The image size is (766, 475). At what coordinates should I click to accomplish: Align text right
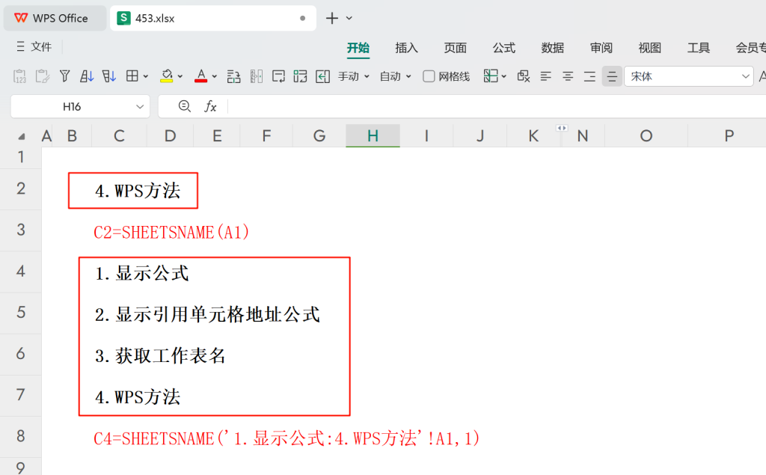[589, 76]
